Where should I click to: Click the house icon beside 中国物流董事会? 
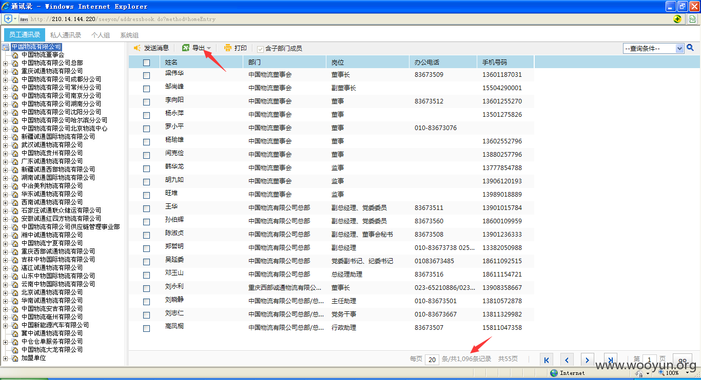(15, 55)
